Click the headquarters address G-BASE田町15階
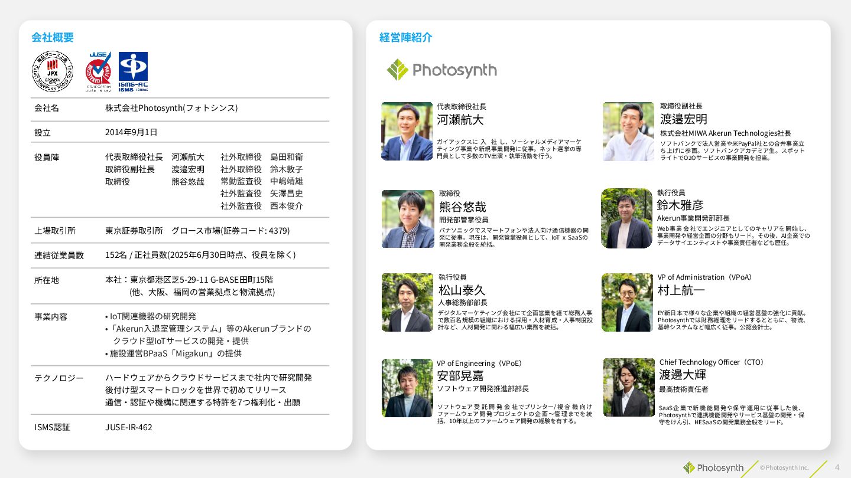 point(242,279)
